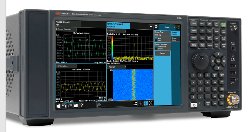Viewport: 251px width, 132px height.
Task: Push the Bk Sp backspace key
Action: pyautogui.click(x=215, y=75)
